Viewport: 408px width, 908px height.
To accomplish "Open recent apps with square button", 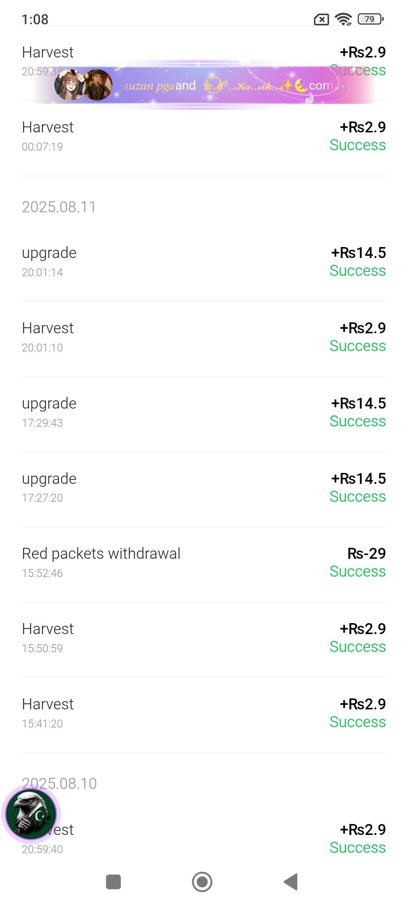I will coord(113,882).
